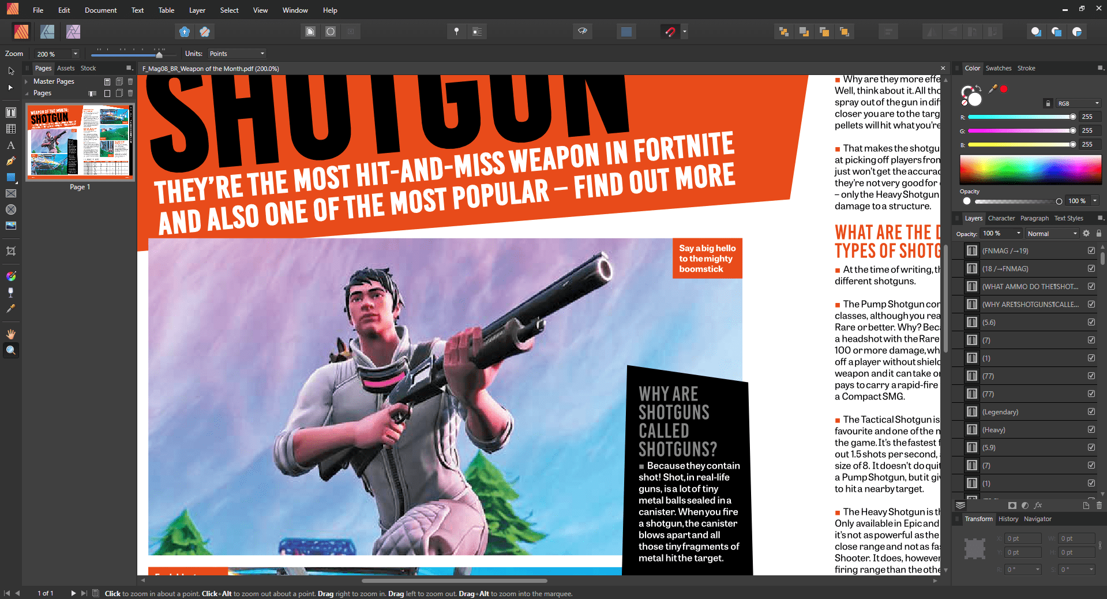Click the red channel value field
The image size is (1107, 599).
coord(1089,117)
